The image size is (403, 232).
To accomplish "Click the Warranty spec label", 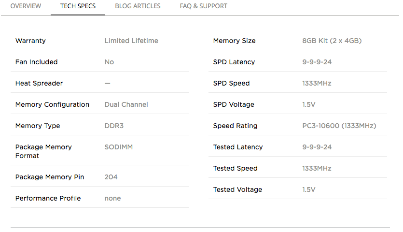I will 30,41.
